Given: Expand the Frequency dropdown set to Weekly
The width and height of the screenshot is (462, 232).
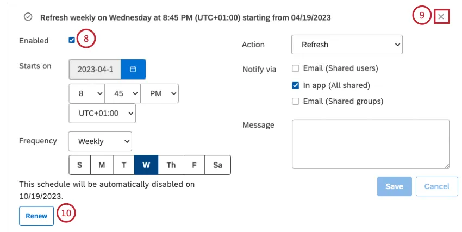Looking at the screenshot, I should [x=100, y=141].
